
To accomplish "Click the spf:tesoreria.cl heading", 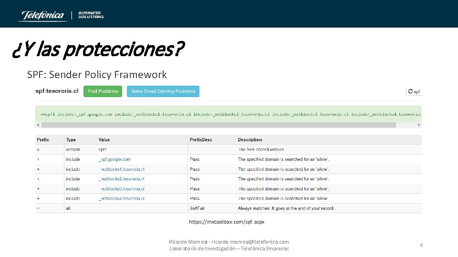I will tap(57, 91).
